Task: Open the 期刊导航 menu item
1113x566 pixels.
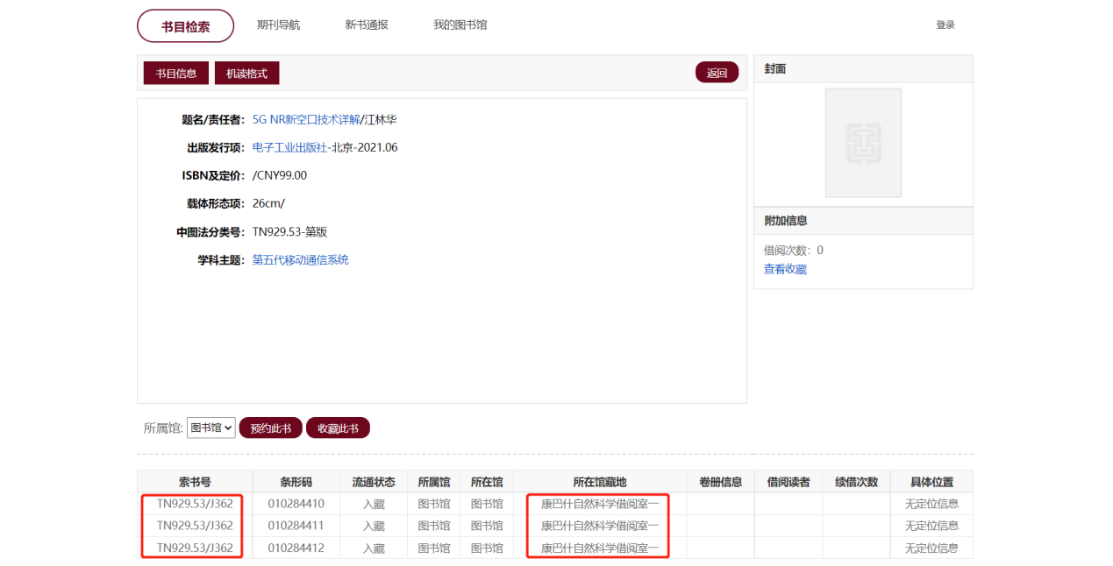Action: coord(278,25)
